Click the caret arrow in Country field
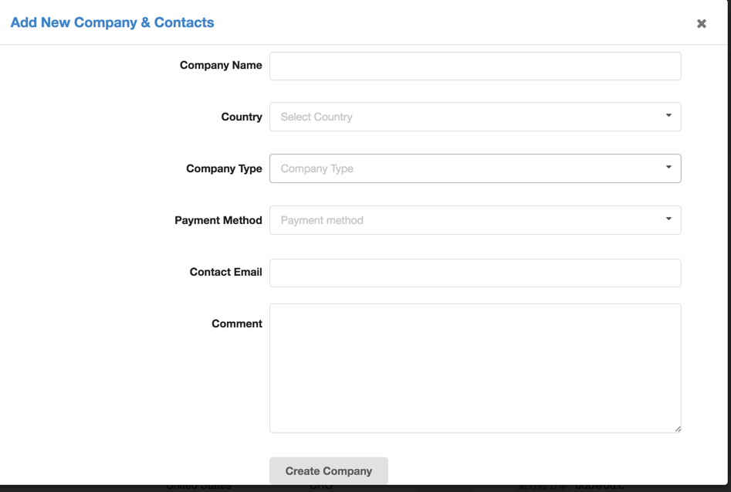The height and width of the screenshot is (492, 731). [668, 115]
